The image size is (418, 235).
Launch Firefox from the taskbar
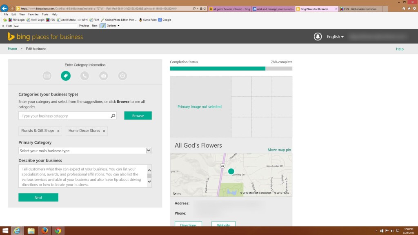tap(44, 231)
